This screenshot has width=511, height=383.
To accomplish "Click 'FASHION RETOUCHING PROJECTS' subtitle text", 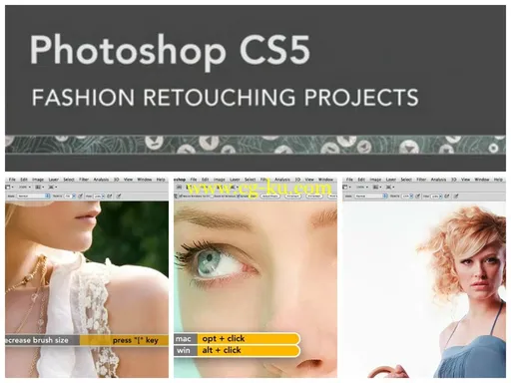I will coord(226,97).
